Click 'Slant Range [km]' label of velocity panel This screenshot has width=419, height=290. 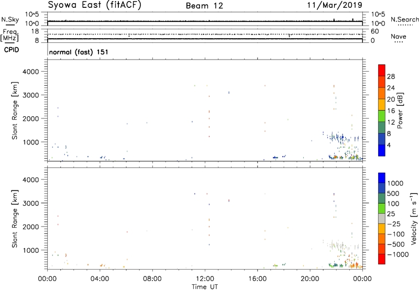pos(15,219)
